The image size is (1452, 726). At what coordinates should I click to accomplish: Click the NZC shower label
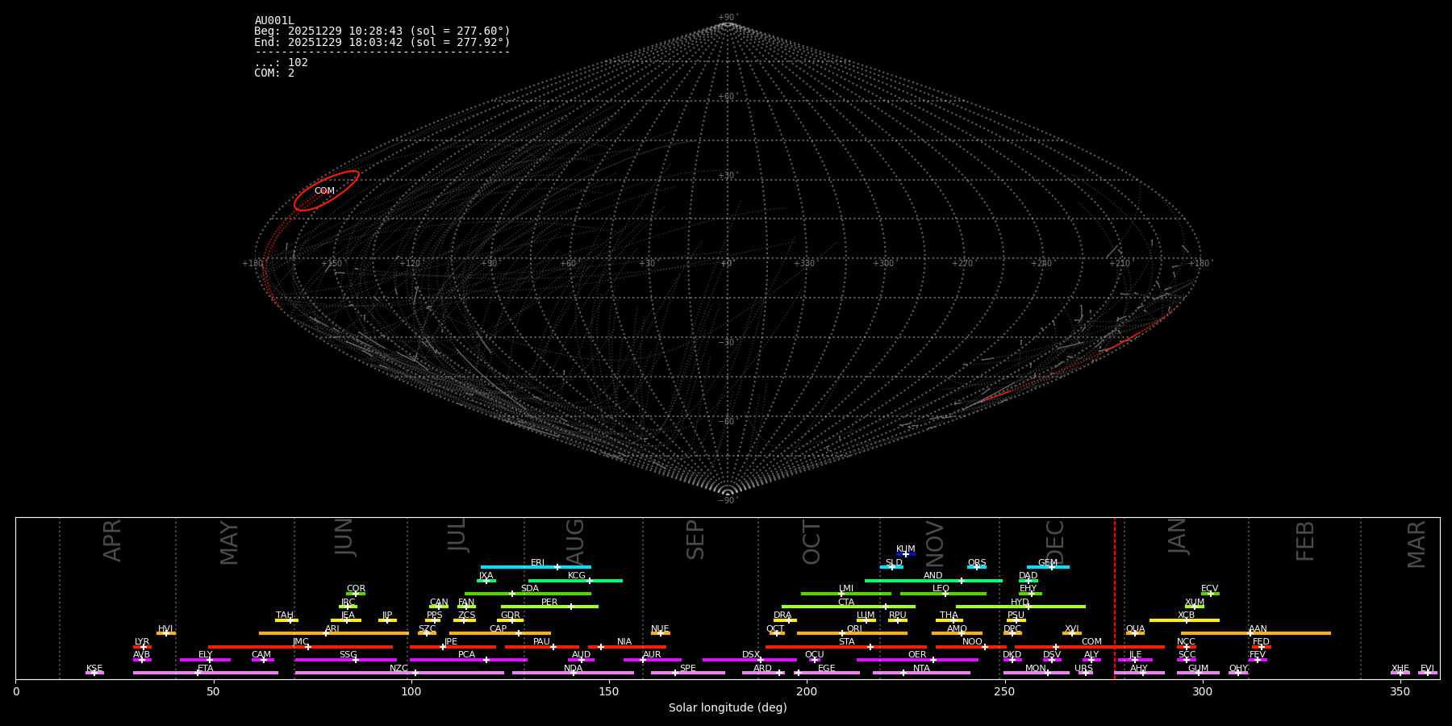coord(398,669)
